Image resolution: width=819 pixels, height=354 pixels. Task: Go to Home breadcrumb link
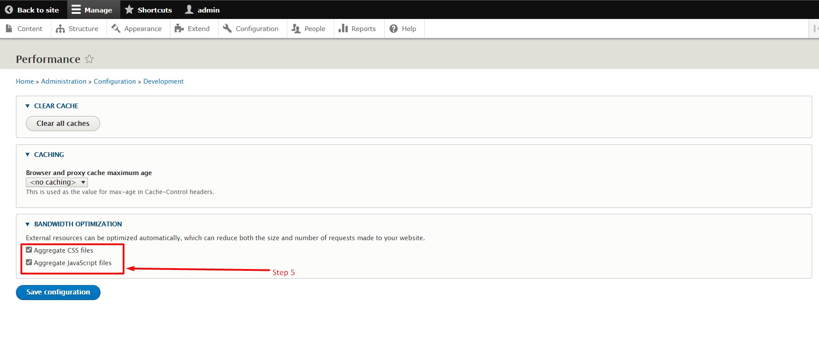(25, 81)
